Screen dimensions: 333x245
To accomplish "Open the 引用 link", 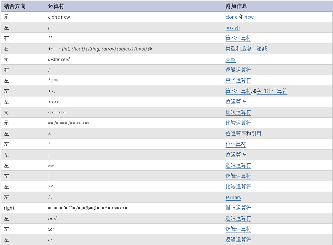I will click(256, 133).
